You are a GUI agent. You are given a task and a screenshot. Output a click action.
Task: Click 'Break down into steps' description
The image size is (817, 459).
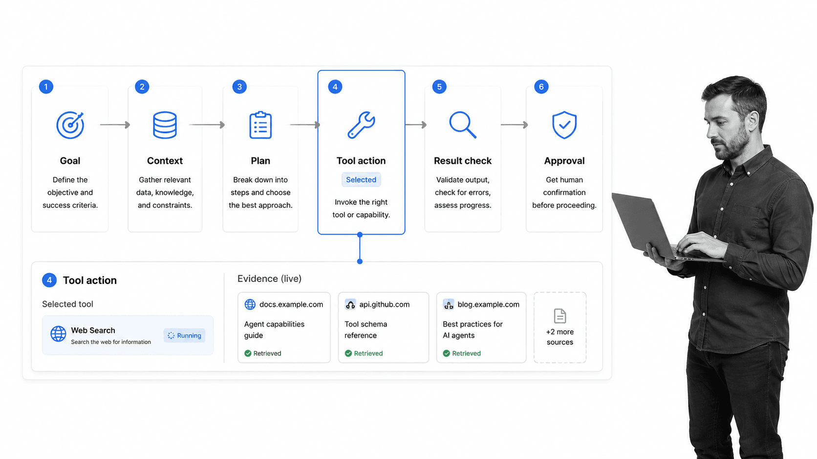(x=260, y=193)
